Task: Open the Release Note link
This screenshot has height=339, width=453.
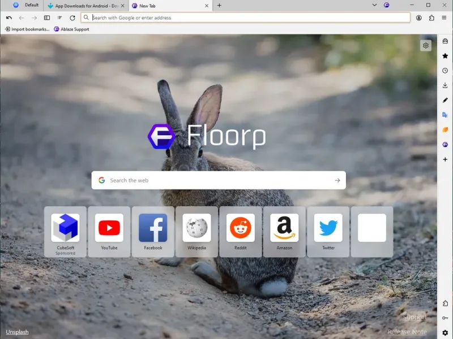Action: click(407, 332)
